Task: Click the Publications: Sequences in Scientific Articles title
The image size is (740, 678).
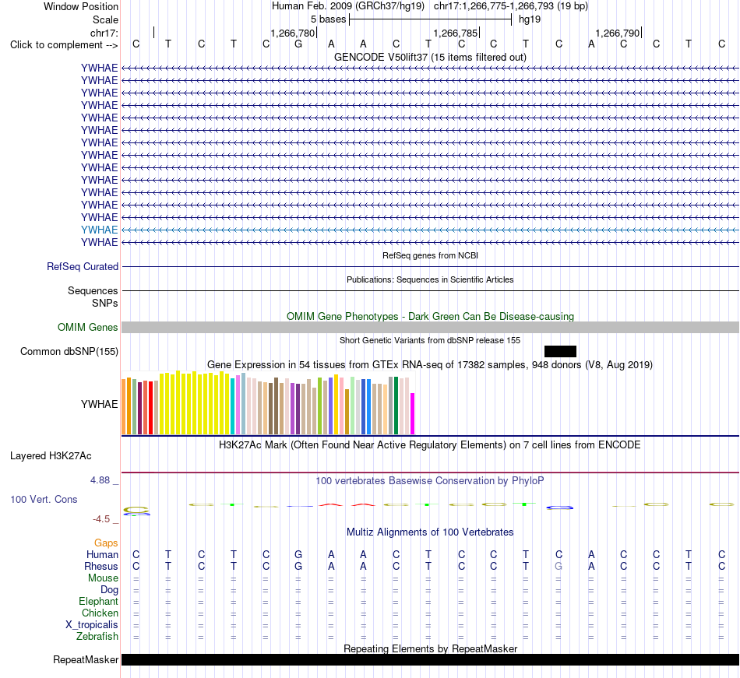Action: pos(430,279)
